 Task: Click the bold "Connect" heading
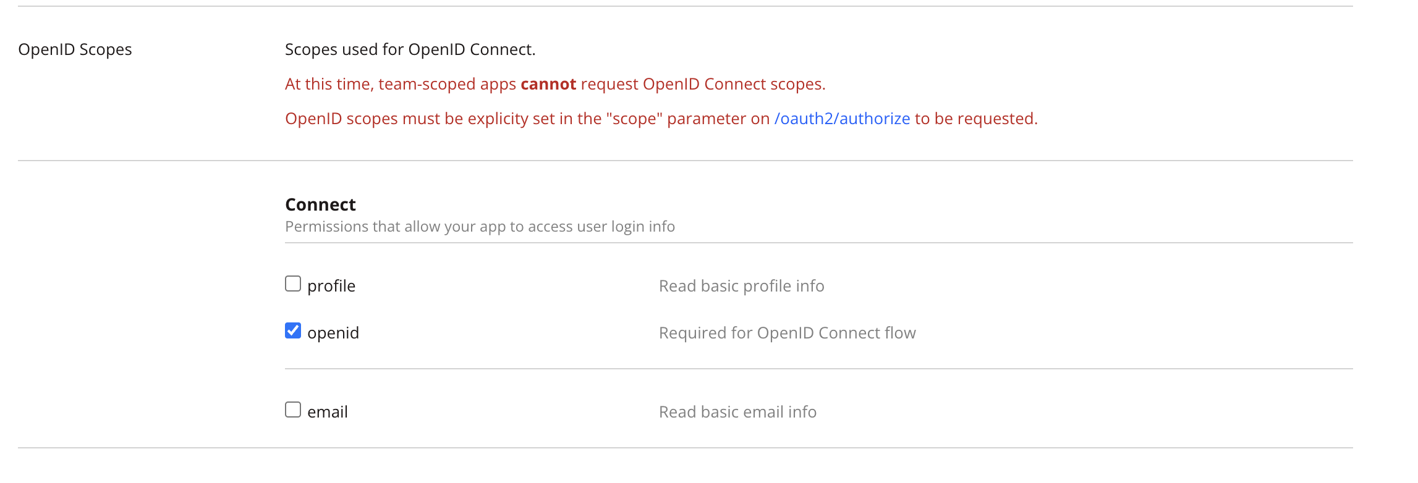click(x=320, y=204)
